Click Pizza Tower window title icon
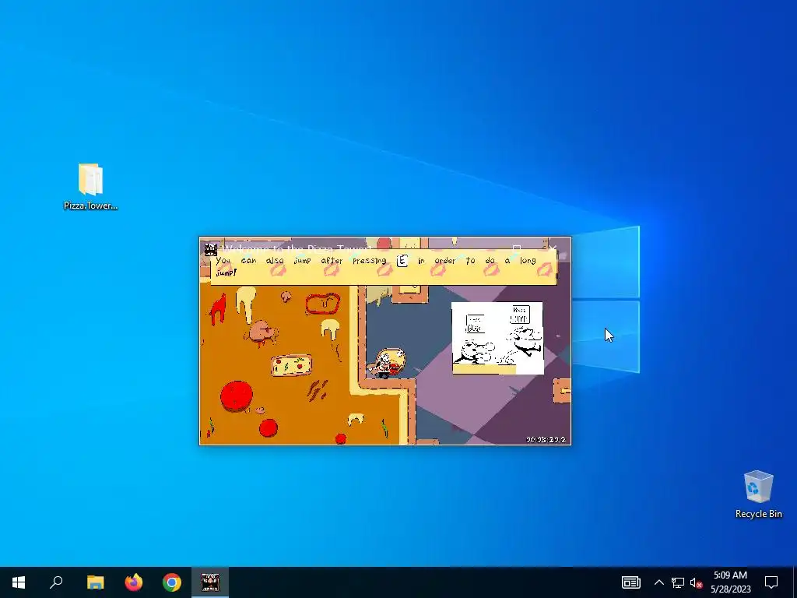This screenshot has height=598, width=797. pos(210,249)
